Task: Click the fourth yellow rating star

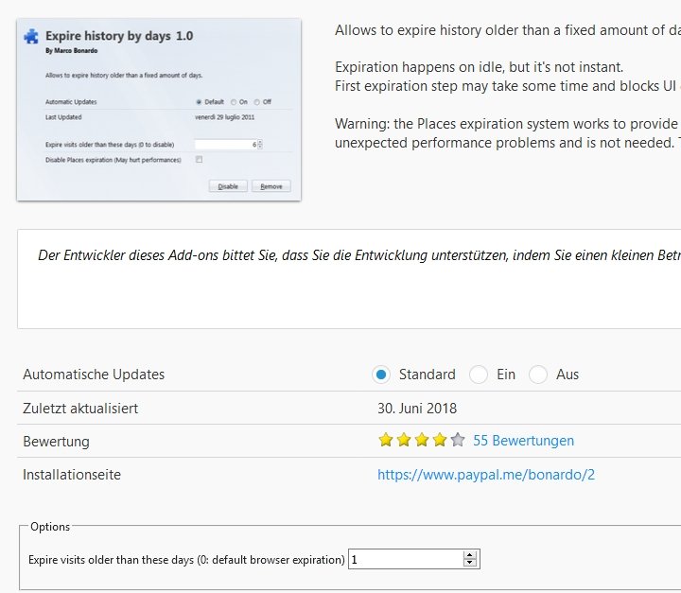Action: tap(439, 441)
